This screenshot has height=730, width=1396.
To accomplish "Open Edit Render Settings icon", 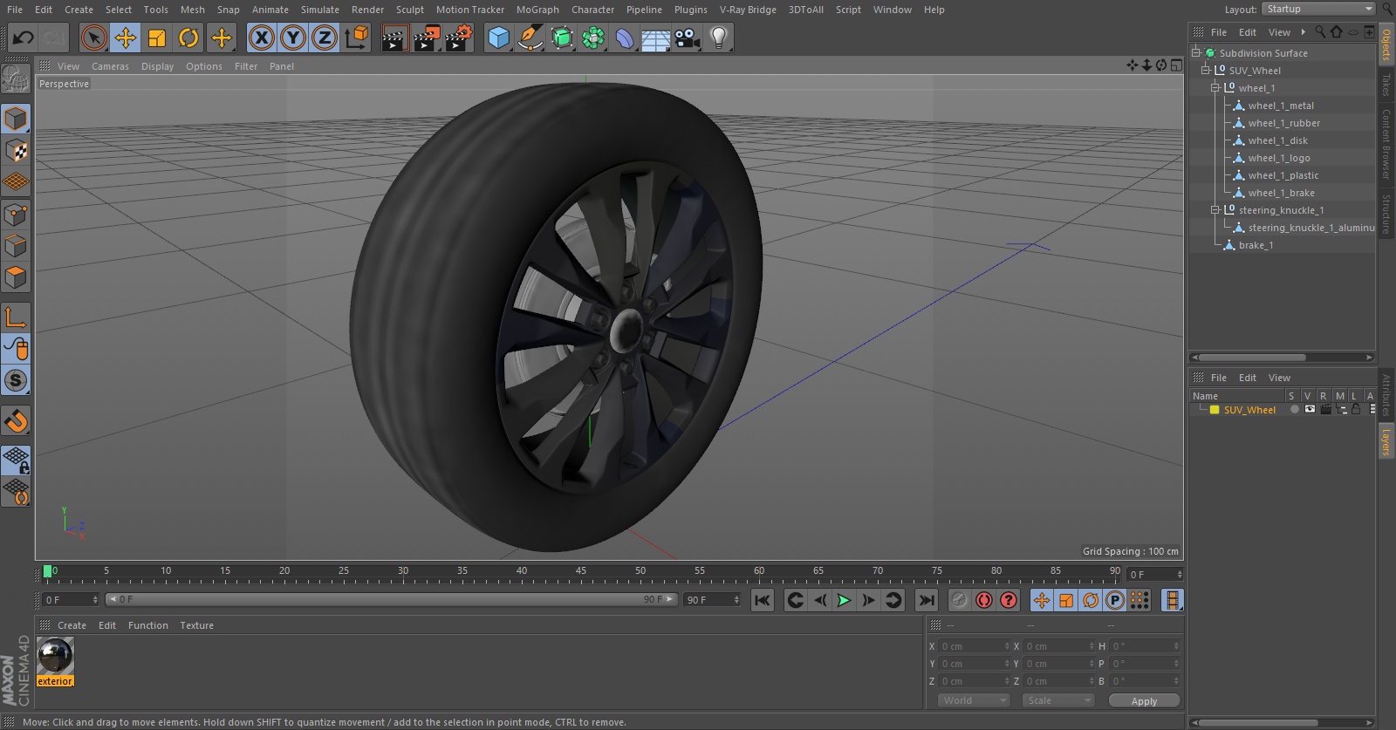I will pos(459,38).
